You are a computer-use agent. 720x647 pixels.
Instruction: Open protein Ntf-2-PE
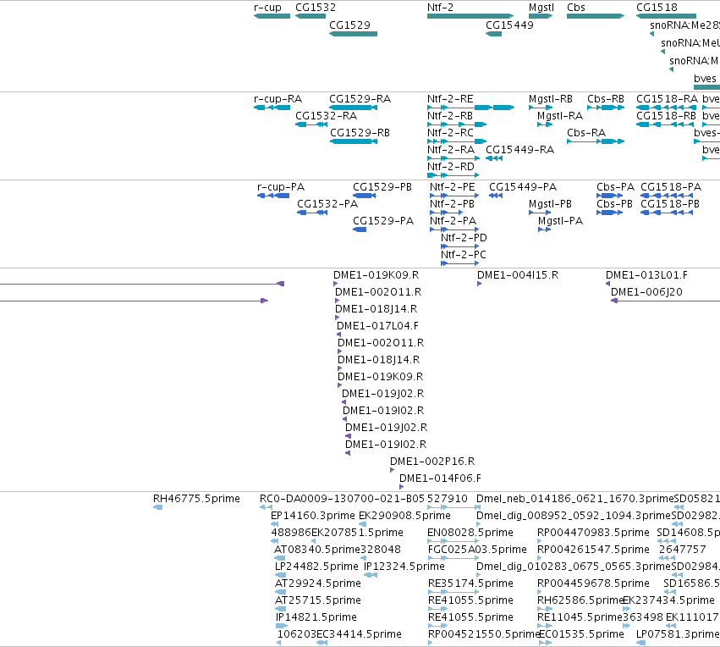[453, 187]
